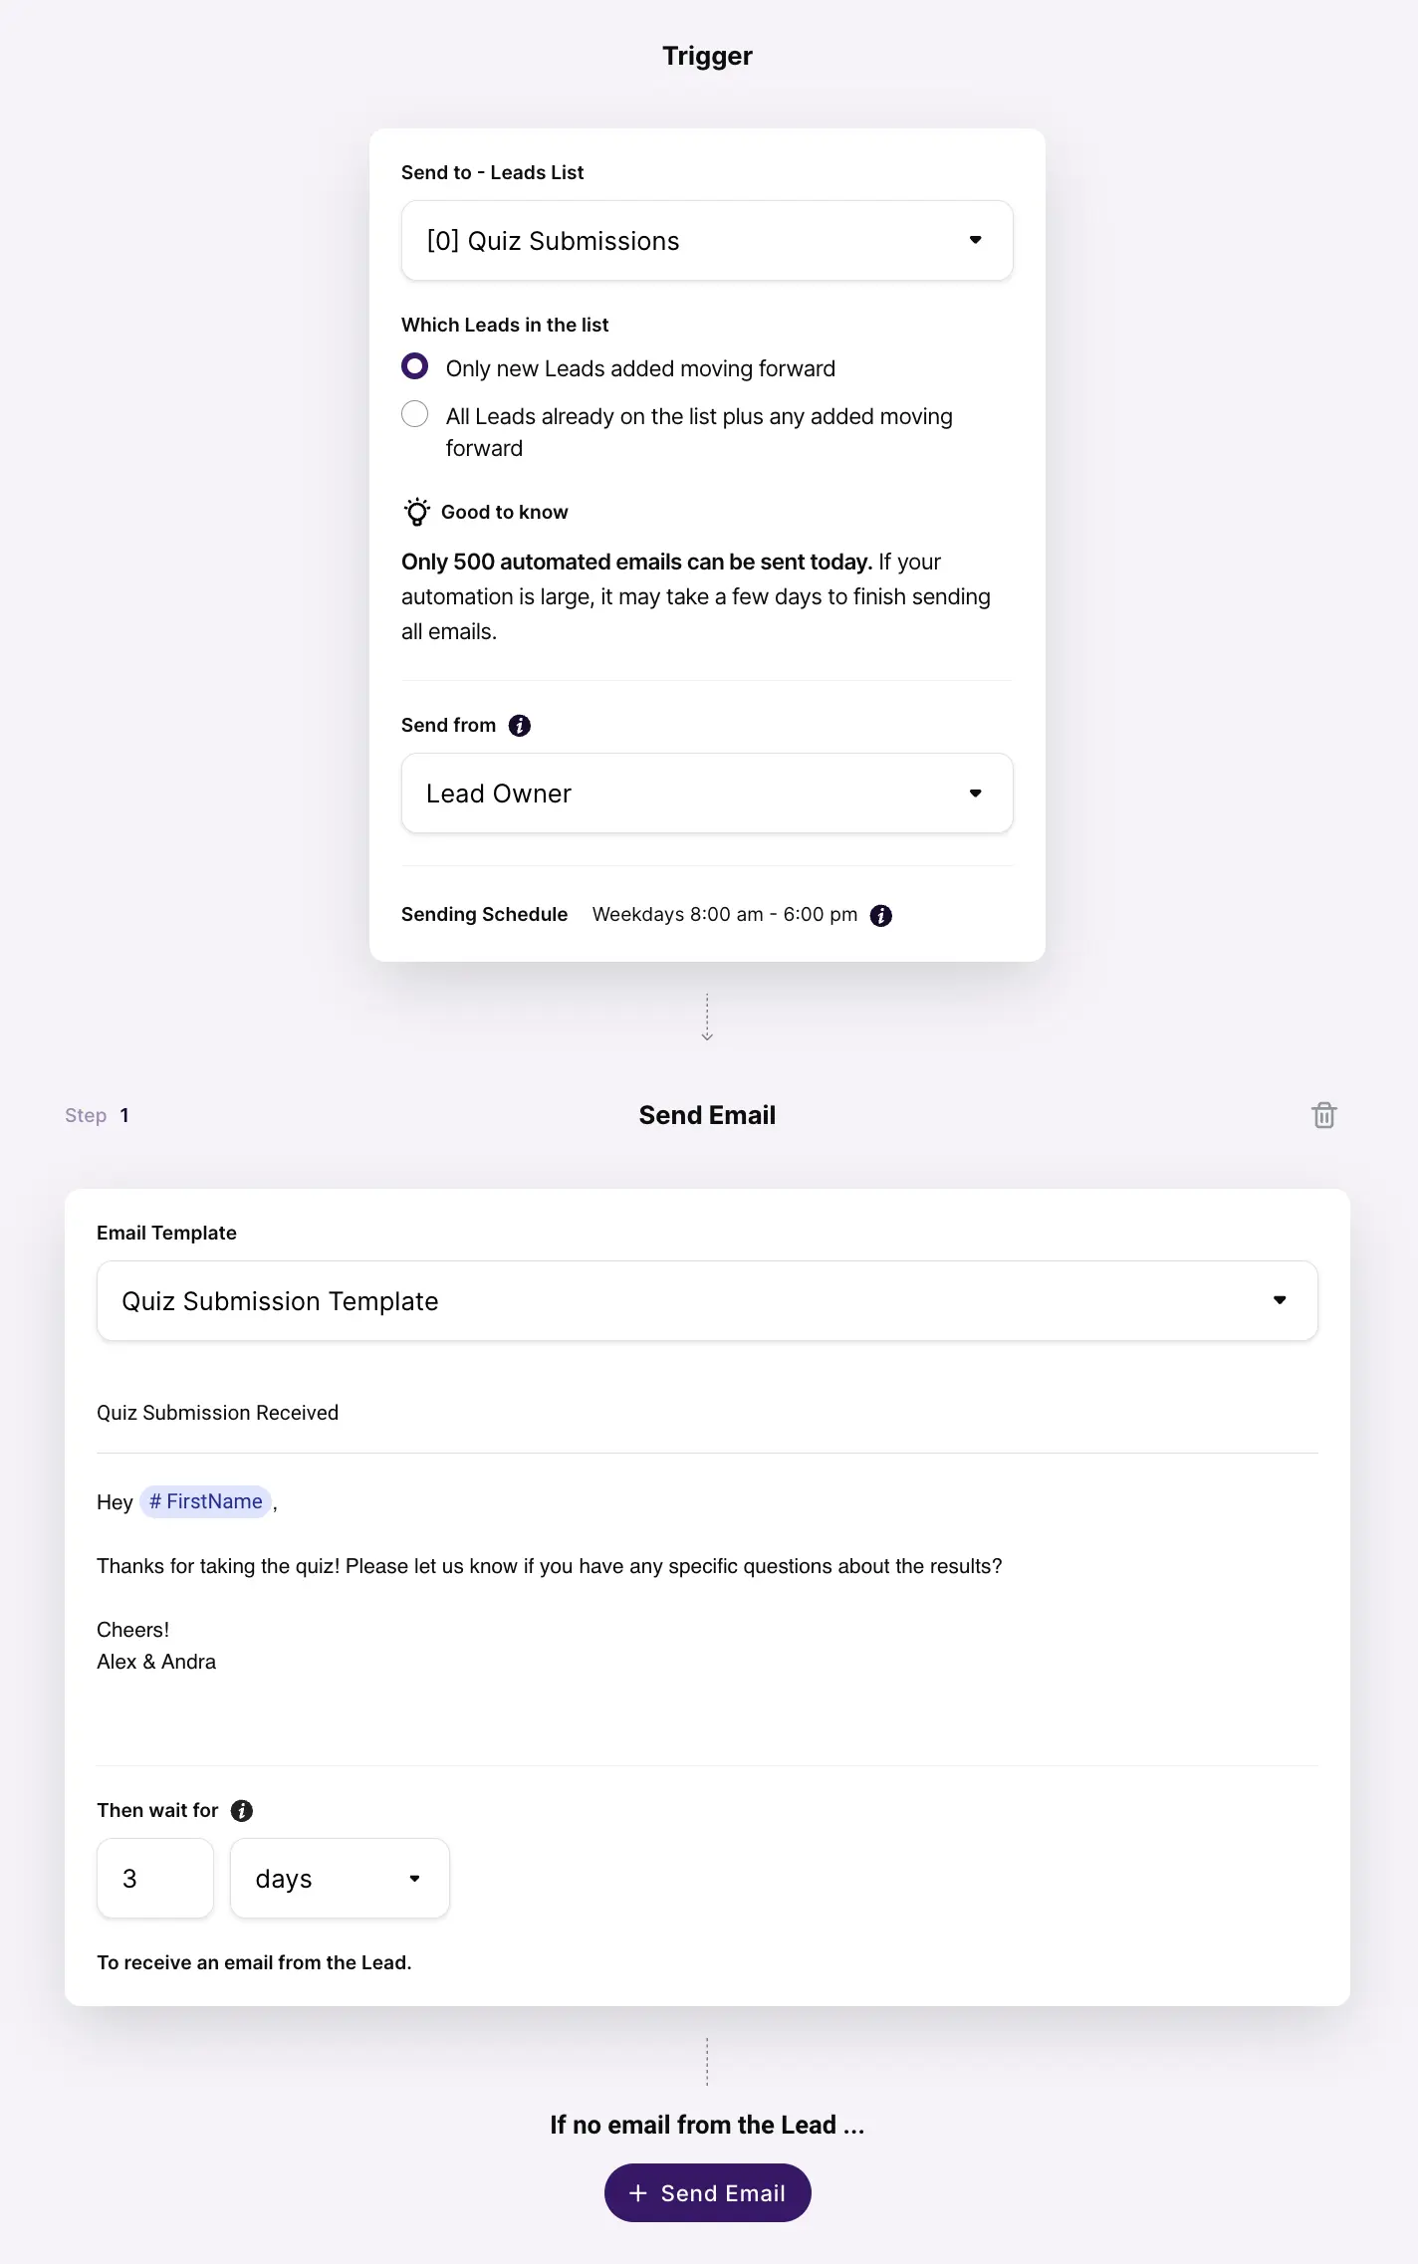Add a follow-up Send Email step

(708, 2193)
